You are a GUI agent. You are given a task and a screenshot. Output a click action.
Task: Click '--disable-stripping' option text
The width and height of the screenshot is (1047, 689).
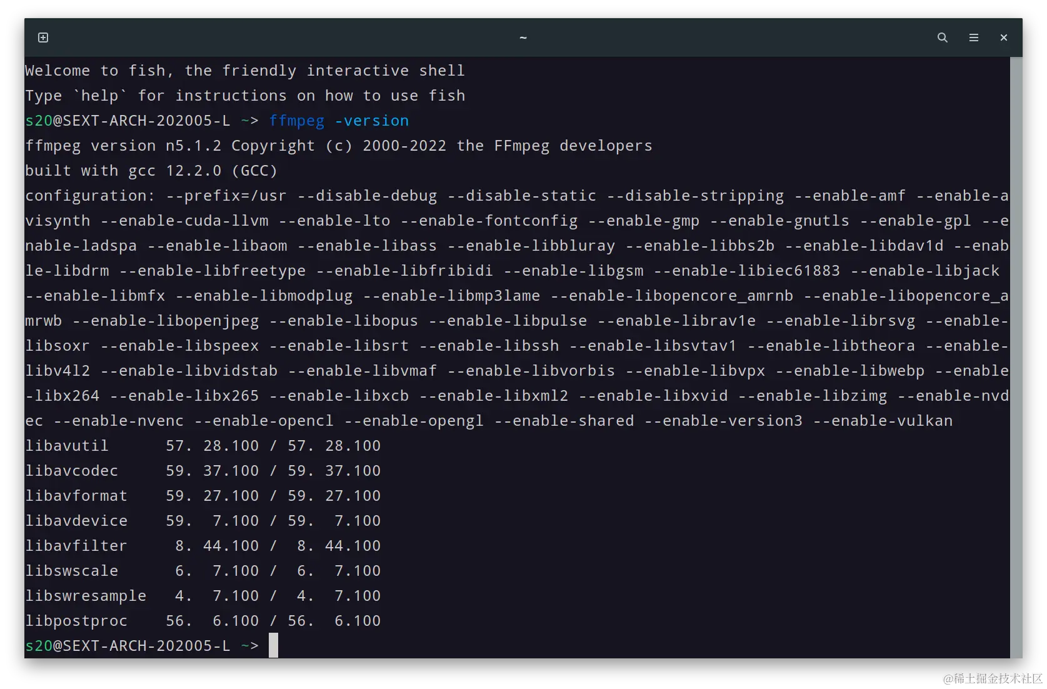coord(695,196)
